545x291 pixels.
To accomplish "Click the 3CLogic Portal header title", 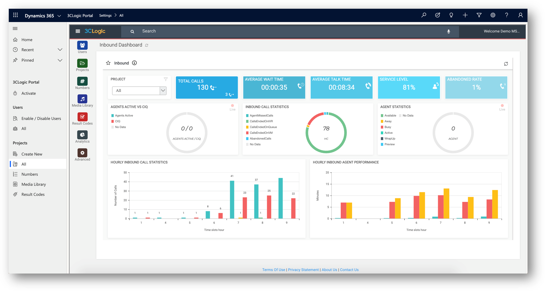I will tap(80, 15).
